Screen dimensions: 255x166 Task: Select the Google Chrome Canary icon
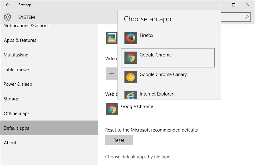point(131,77)
